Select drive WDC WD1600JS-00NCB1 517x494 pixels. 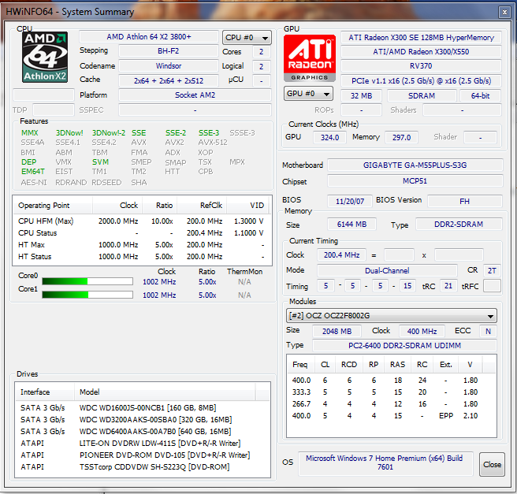point(143,408)
